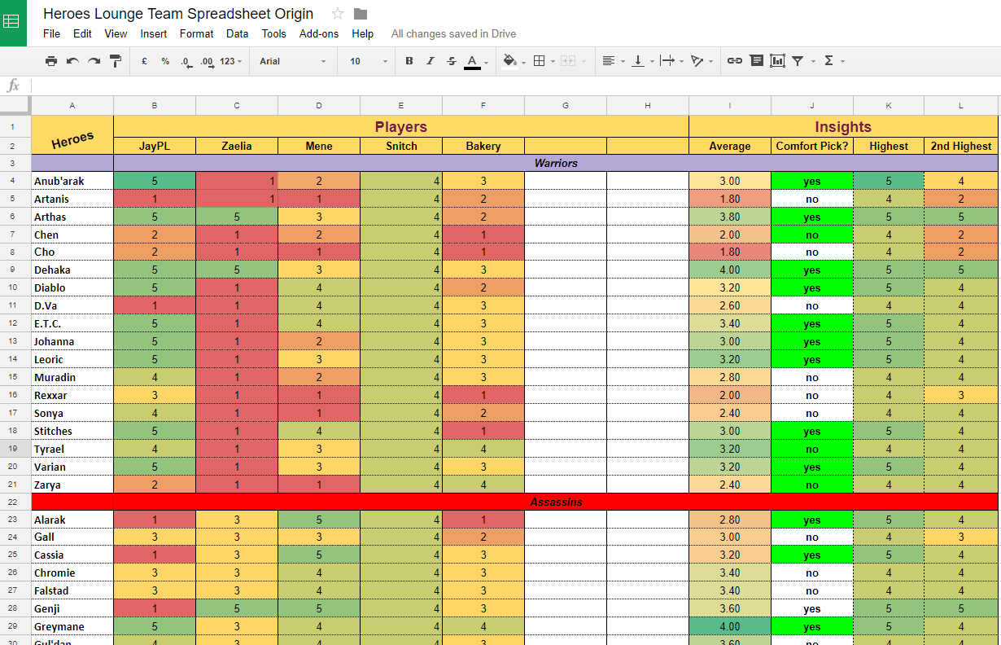Toggle italic formatting
1001x645 pixels.
[431, 61]
